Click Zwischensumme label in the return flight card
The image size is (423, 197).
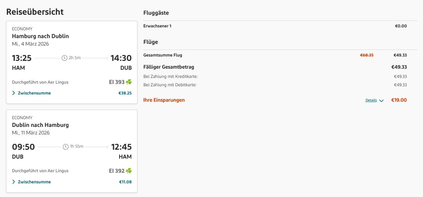point(34,182)
